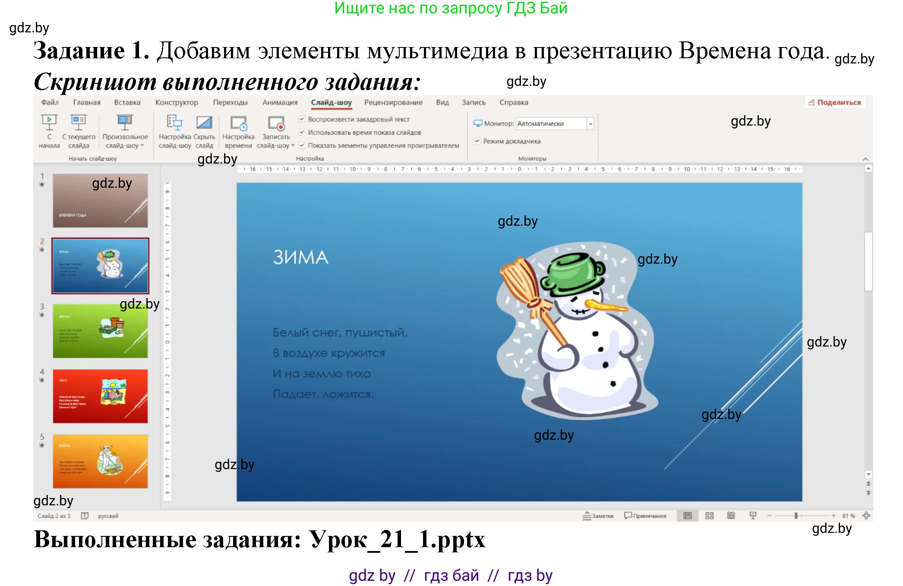Выключить режим докладчика
The image size is (903, 586).
[477, 141]
